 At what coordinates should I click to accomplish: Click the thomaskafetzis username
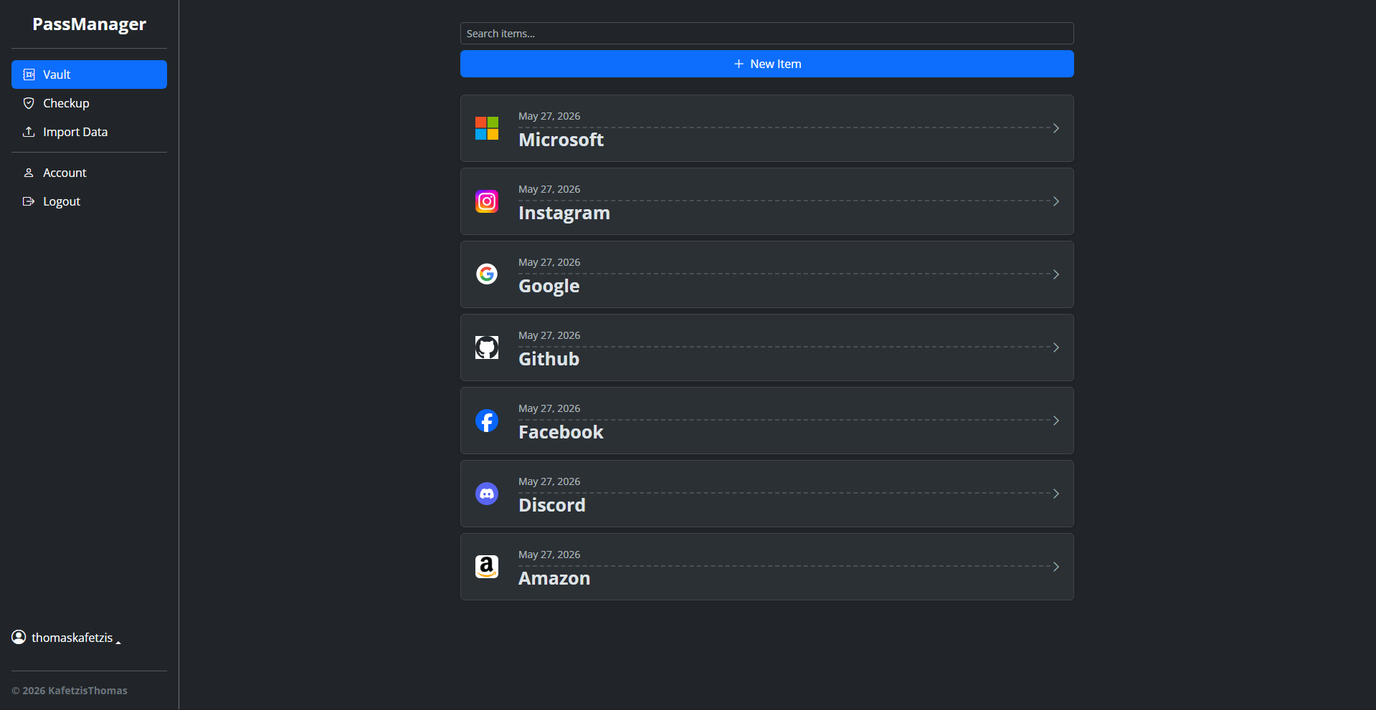point(72,638)
